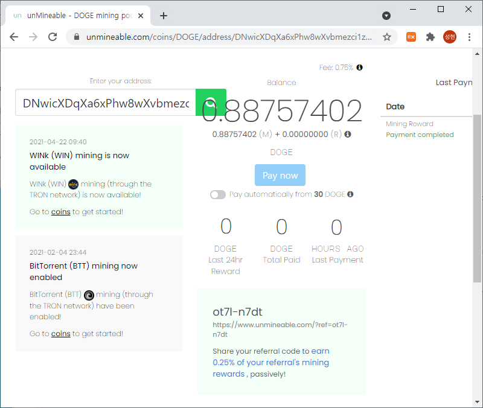The height and width of the screenshot is (408, 483).
Task: Click the Date column header
Action: 395,107
